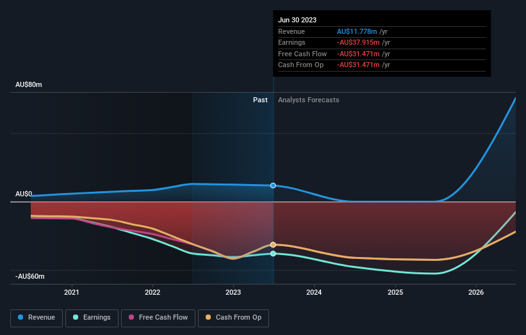Screen dimensions: 526x335
Task: Toggle the Revenue legend series
Action: 37,318
